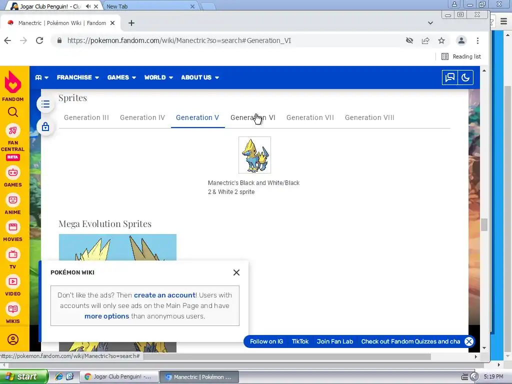Image resolution: width=512 pixels, height=384 pixels.
Task: Click horizontal scrollbar at bottom
Action: click(x=287, y=356)
